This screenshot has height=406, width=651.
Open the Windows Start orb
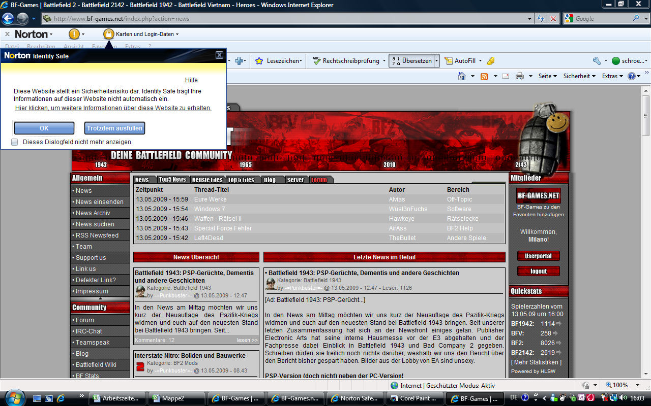pyautogui.click(x=14, y=398)
